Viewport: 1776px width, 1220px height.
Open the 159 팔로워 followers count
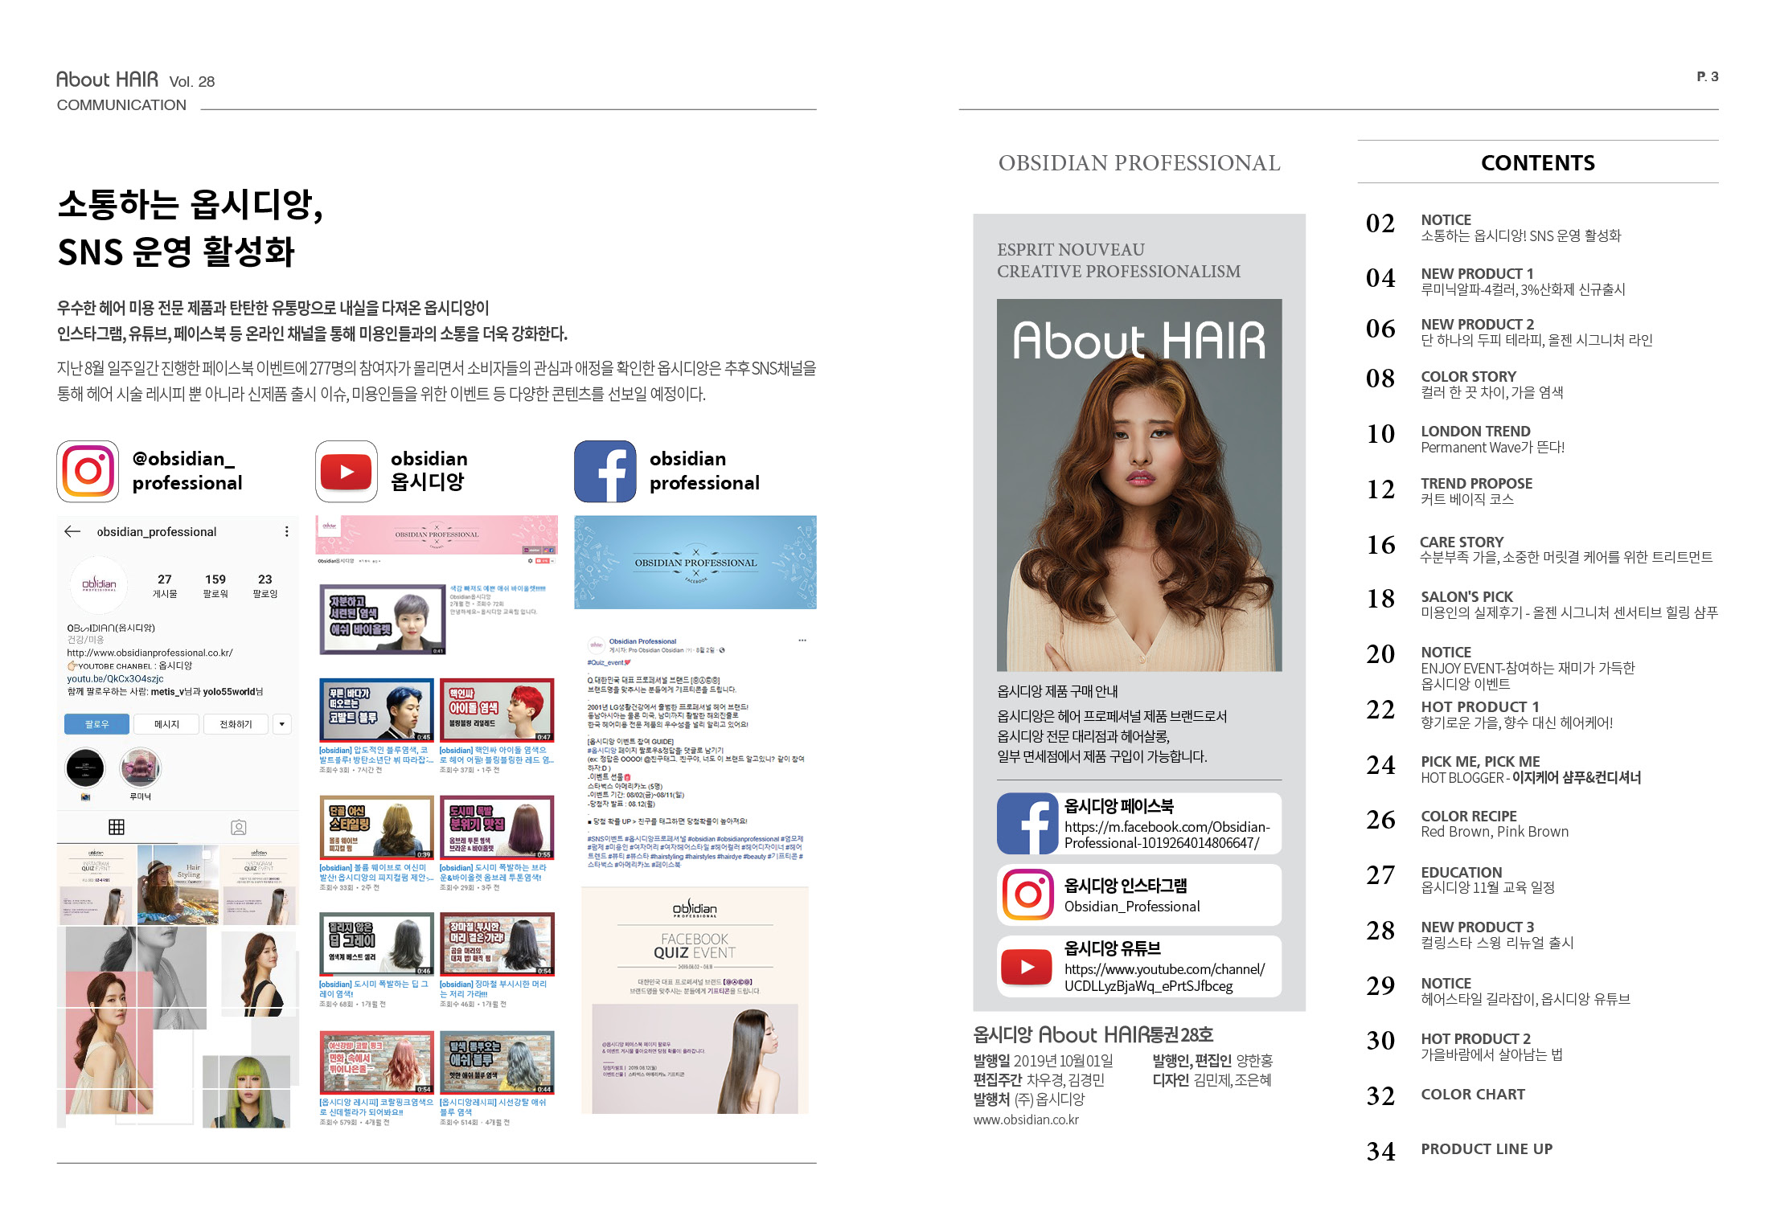point(215,585)
